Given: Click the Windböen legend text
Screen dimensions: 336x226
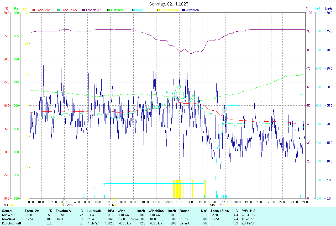Looking at the screenshot, I should pos(192,10).
